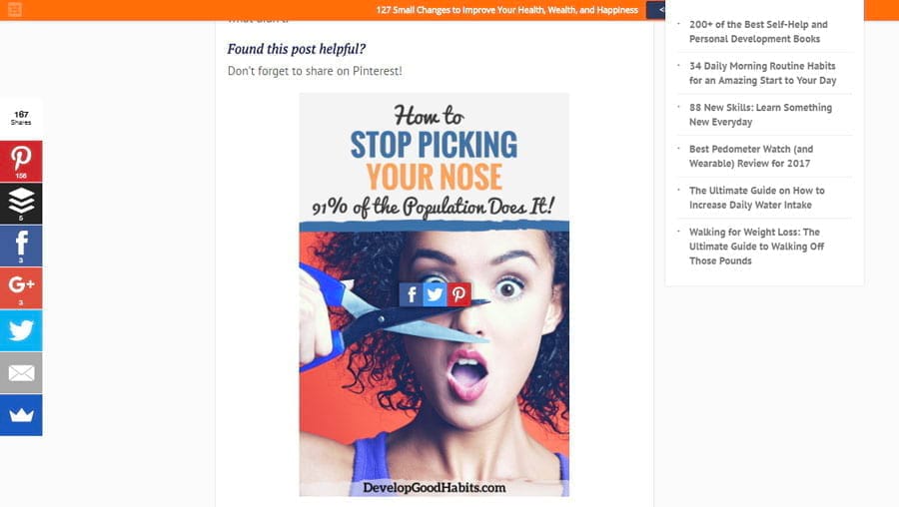Share on Facebook from the left sidebar

coord(21,246)
